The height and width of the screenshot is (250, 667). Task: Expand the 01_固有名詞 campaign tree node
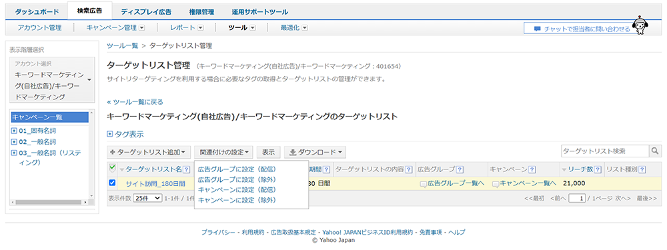tap(14, 131)
